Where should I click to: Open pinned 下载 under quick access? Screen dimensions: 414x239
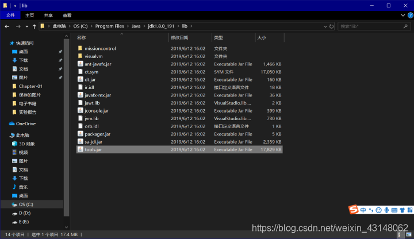click(23, 60)
